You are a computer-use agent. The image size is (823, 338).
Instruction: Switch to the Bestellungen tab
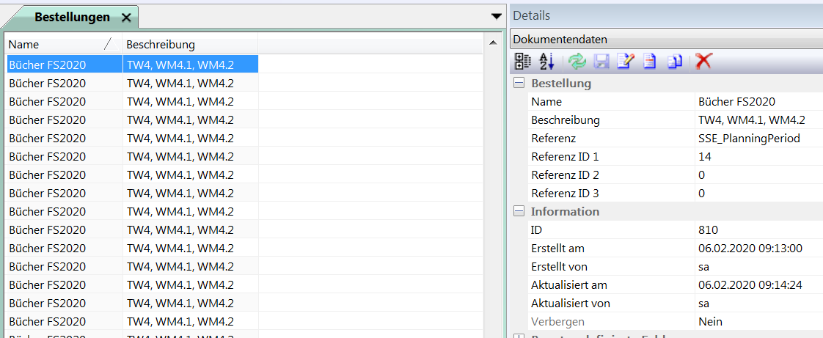[x=72, y=17]
